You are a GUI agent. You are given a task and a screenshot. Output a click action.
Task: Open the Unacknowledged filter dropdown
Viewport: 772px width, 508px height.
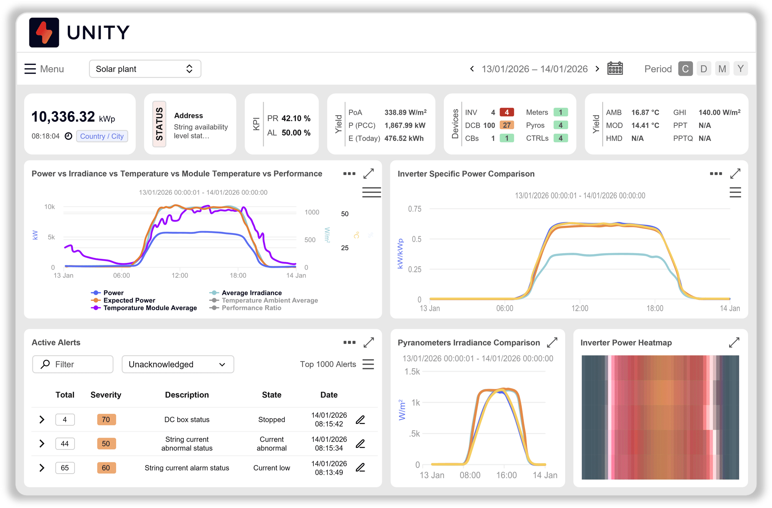tap(178, 364)
